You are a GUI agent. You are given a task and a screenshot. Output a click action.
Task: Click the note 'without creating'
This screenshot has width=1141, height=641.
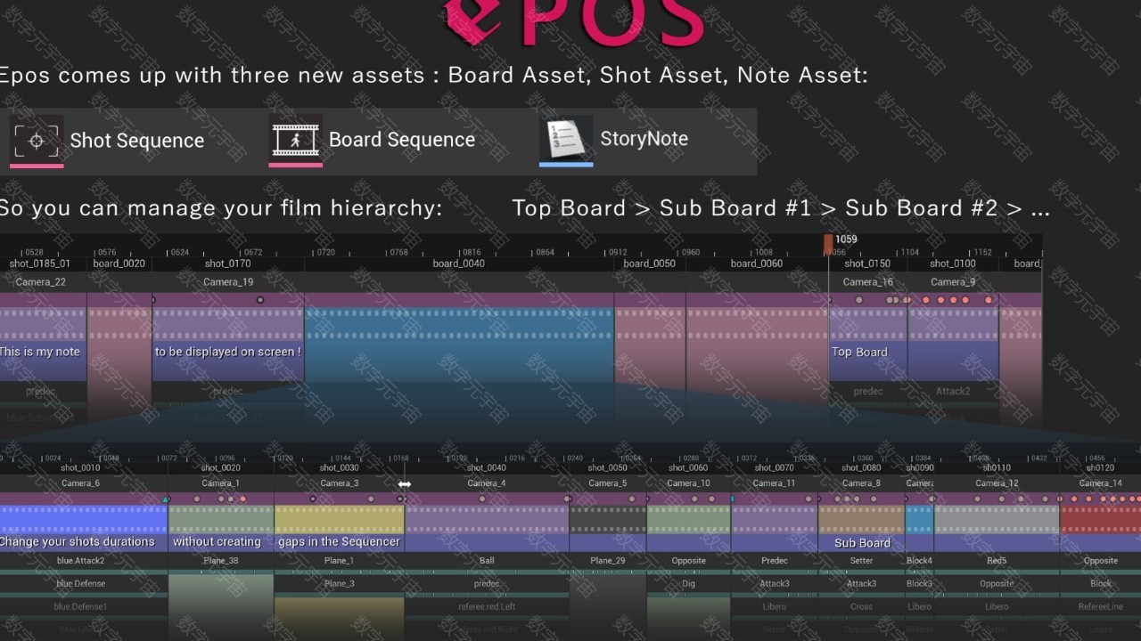217,541
